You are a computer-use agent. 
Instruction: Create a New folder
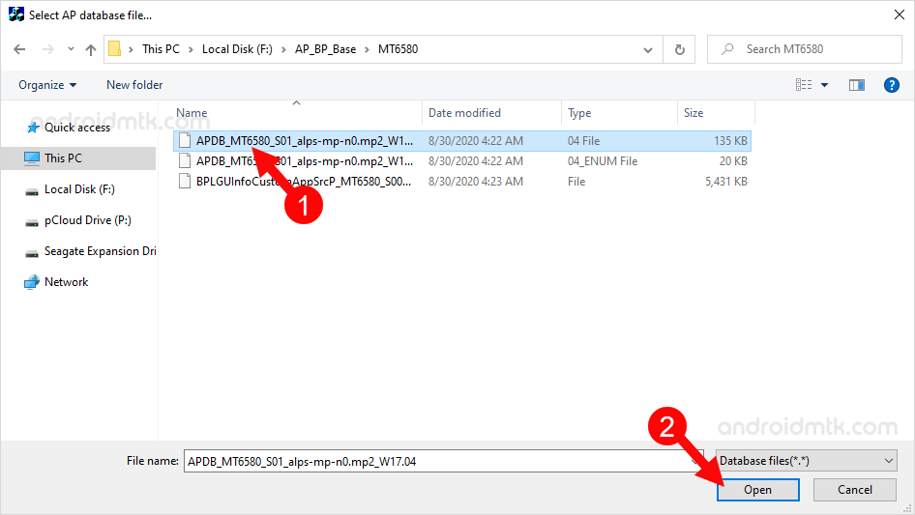(x=134, y=85)
